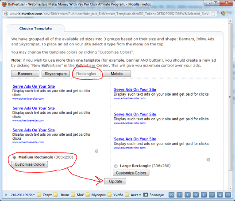Open the Banners template group
The width and height of the screenshot is (235, 201).
pyautogui.click(x=25, y=74)
